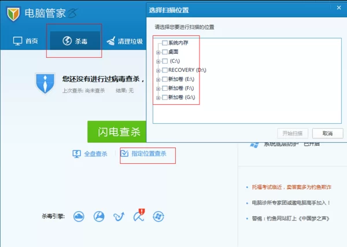Screen dimensions: 347x247
Task: Check the 系统内存 checkbox
Action: point(165,43)
